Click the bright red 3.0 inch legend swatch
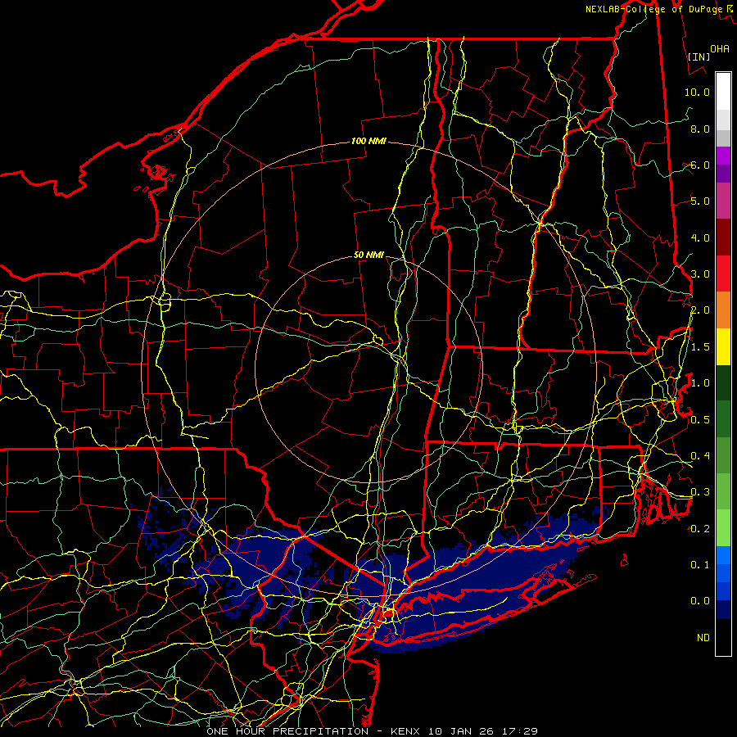The height and width of the screenshot is (737, 737). (723, 274)
